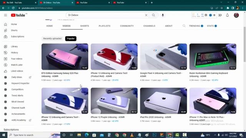Open vidIQ Most Viewed

point(17,102)
